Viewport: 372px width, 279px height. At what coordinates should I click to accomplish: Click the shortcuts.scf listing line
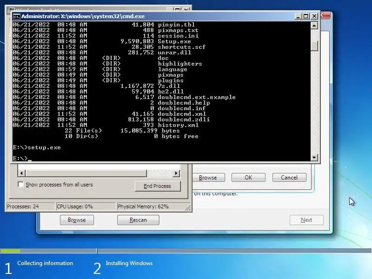click(x=109, y=47)
